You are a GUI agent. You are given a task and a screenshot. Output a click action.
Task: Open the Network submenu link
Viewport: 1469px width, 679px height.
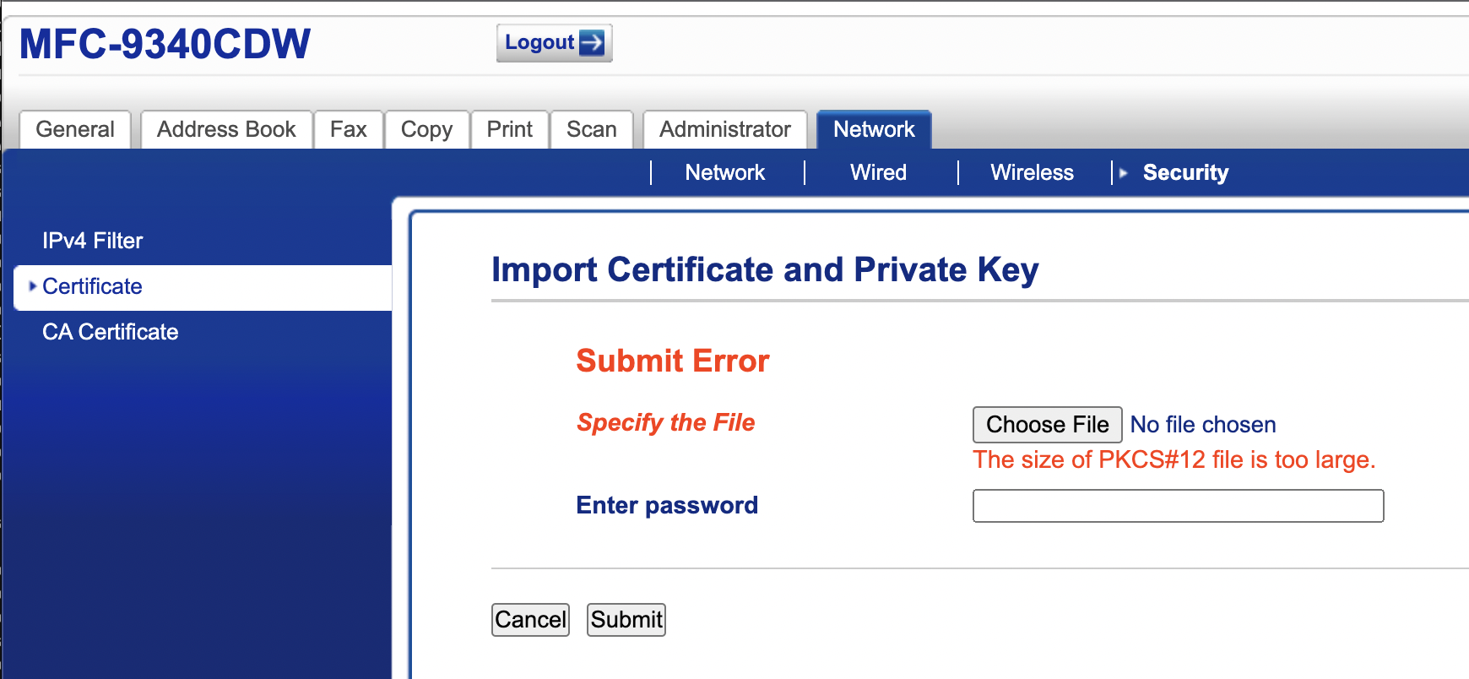click(x=724, y=172)
